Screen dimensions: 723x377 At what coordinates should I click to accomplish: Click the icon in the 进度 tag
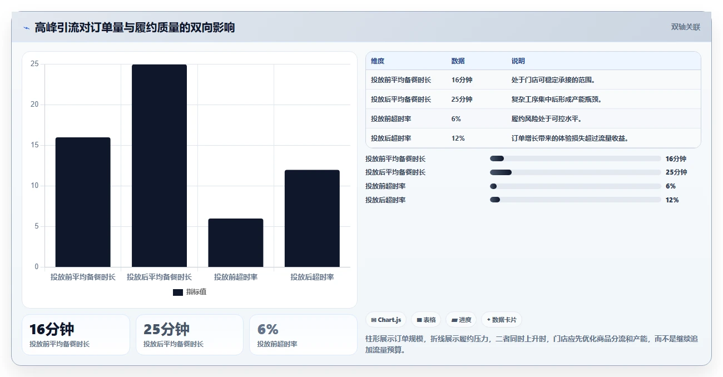coord(454,320)
